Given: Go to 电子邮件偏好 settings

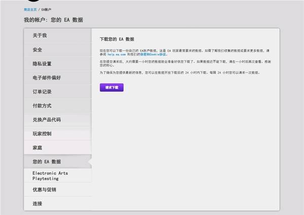Looking at the screenshot, I should pyautogui.click(x=58, y=77).
